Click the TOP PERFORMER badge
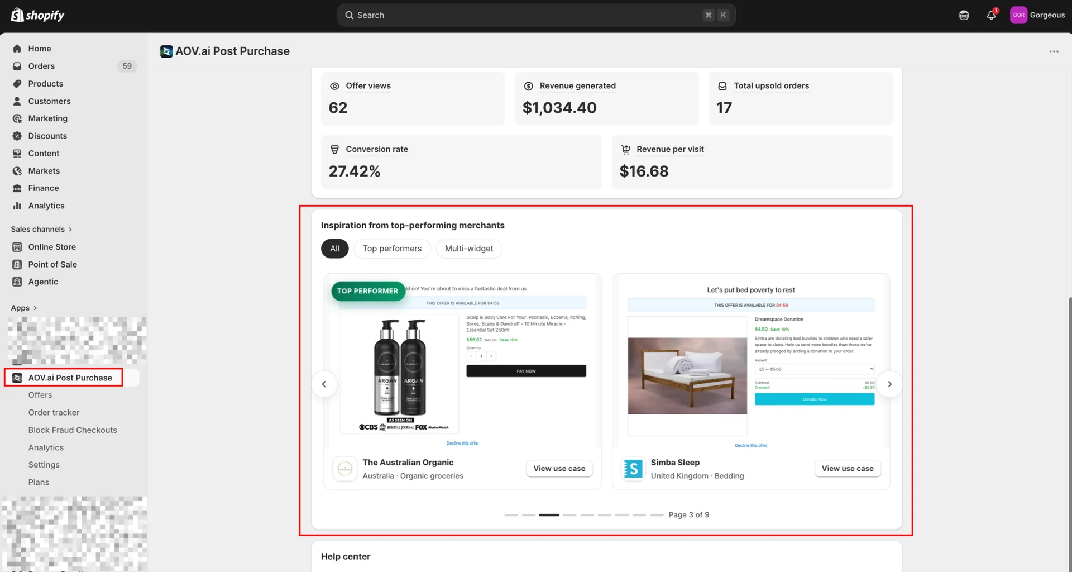Image resolution: width=1072 pixels, height=572 pixels. click(x=368, y=291)
